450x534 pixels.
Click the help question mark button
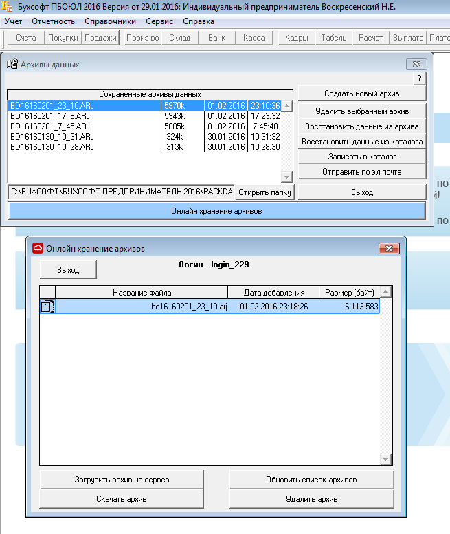(418, 78)
